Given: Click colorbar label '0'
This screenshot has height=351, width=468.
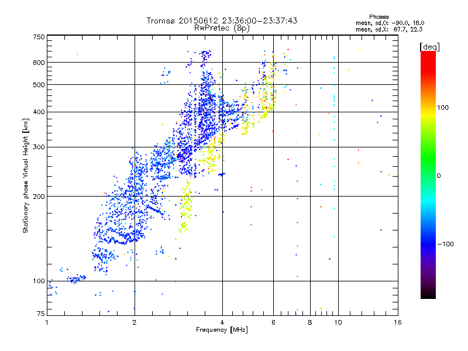Looking at the screenshot, I should coord(439,176).
